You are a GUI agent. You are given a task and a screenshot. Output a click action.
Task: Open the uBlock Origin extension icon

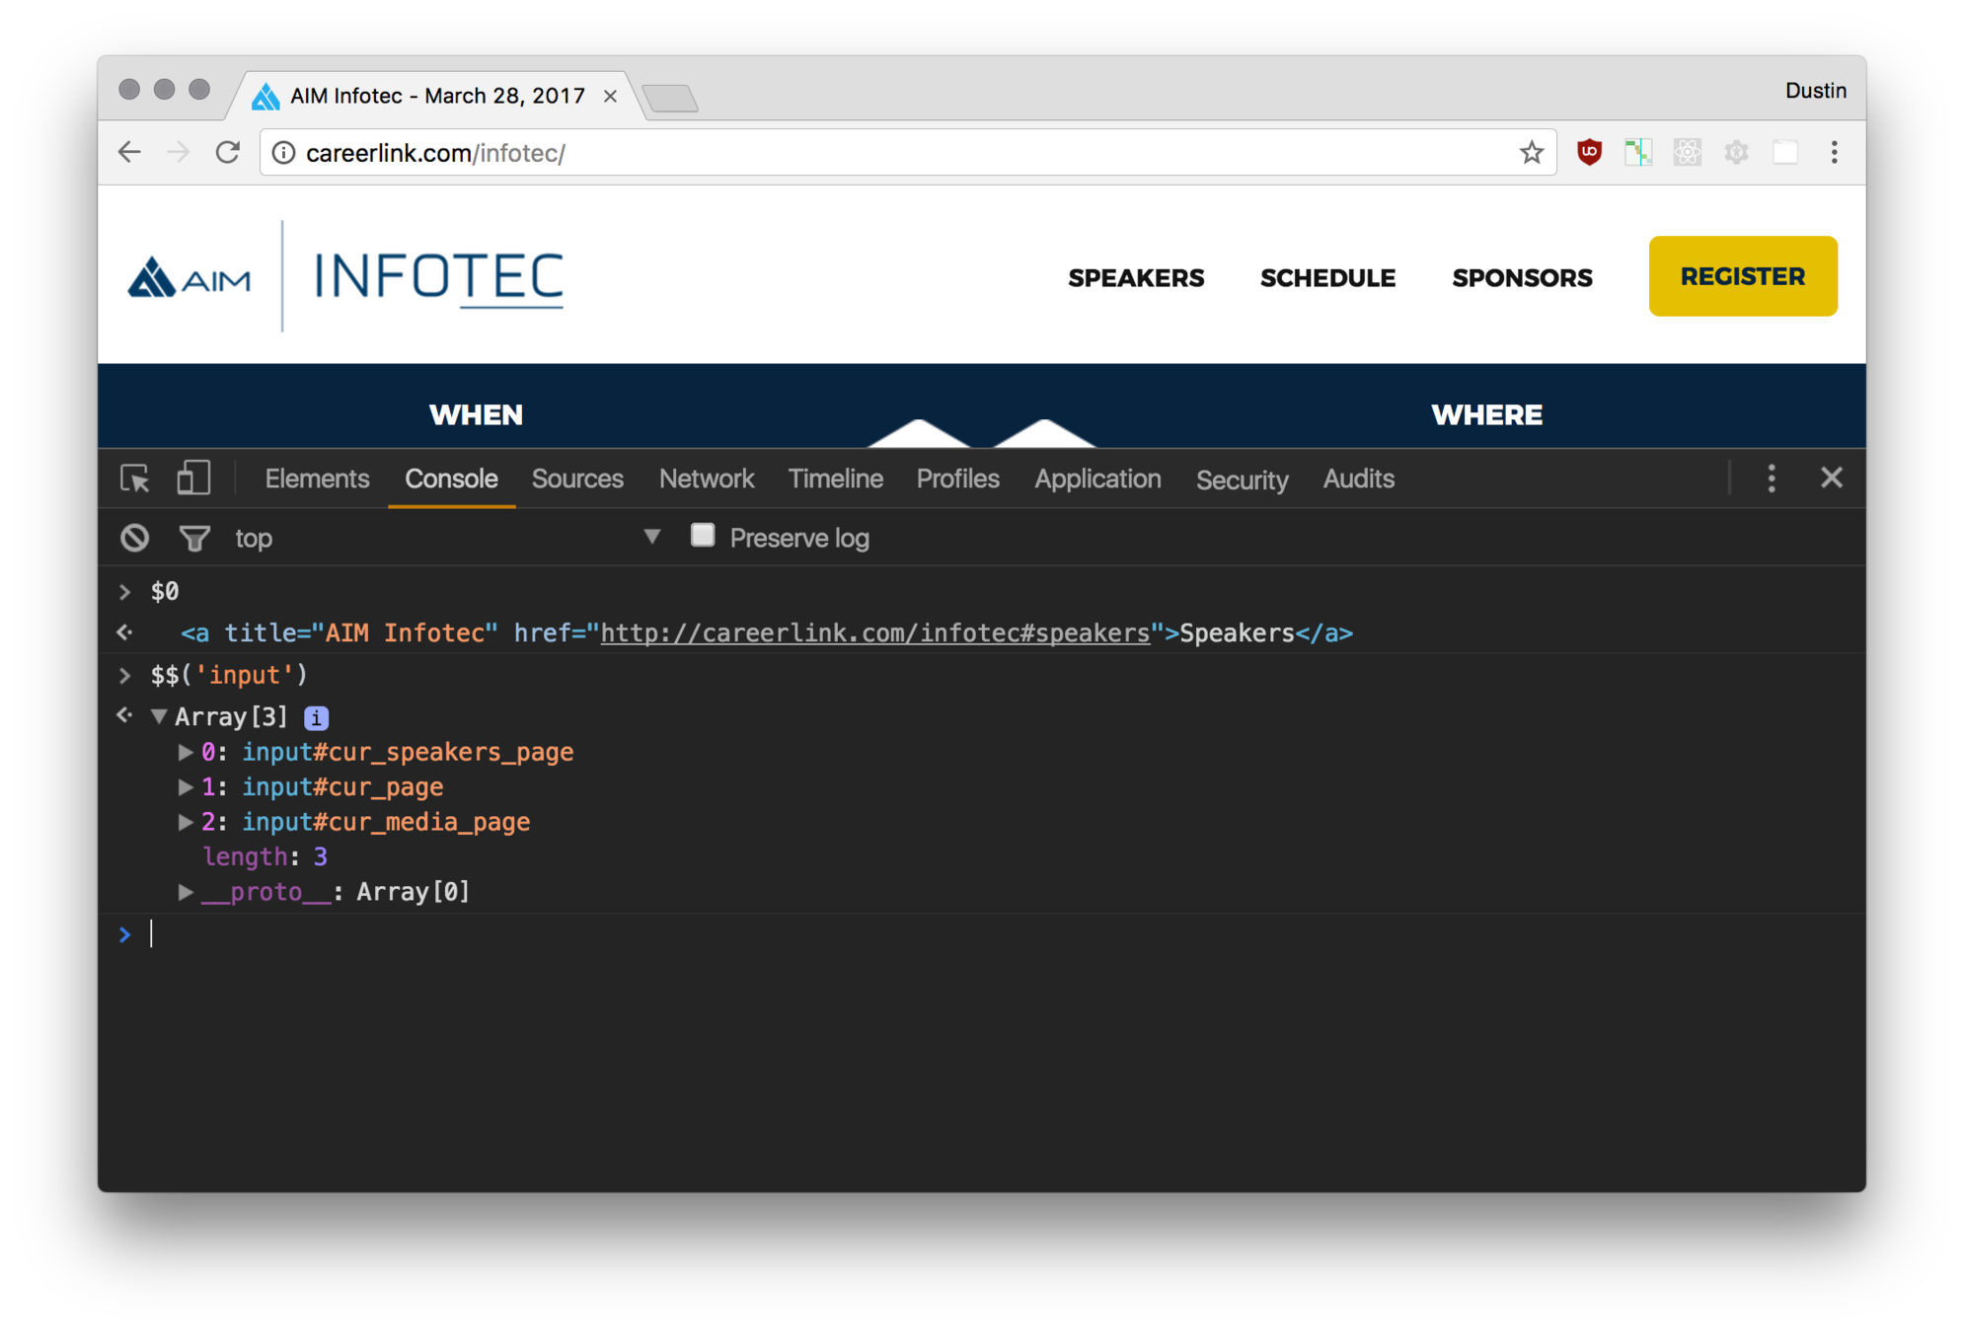[x=1589, y=152]
